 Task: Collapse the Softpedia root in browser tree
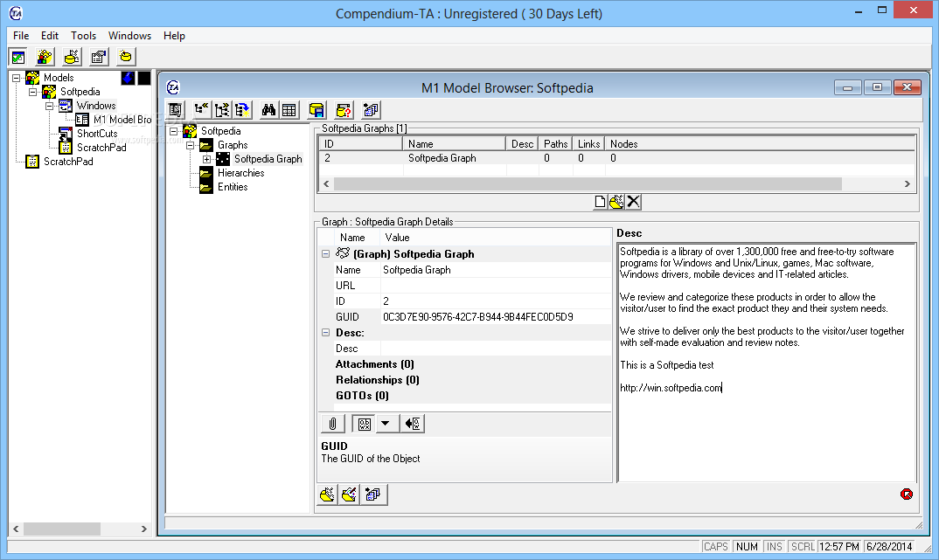tap(174, 131)
